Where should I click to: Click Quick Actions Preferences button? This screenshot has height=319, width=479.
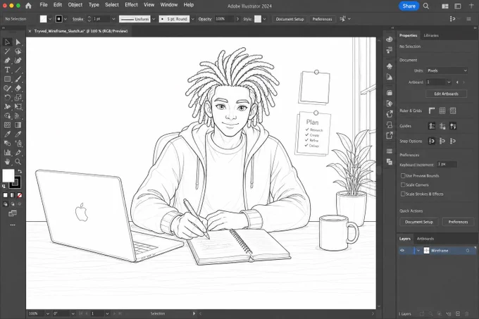458,222
